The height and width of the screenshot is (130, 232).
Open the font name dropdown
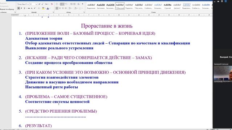(28, 4)
